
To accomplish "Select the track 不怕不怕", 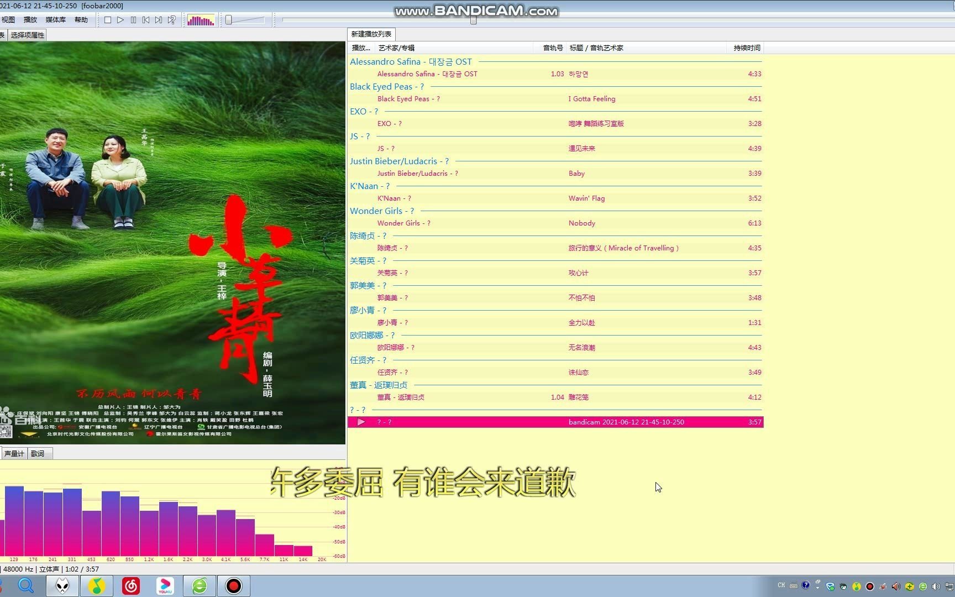I will point(555,298).
